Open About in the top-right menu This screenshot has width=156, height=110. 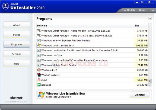click(142, 10)
